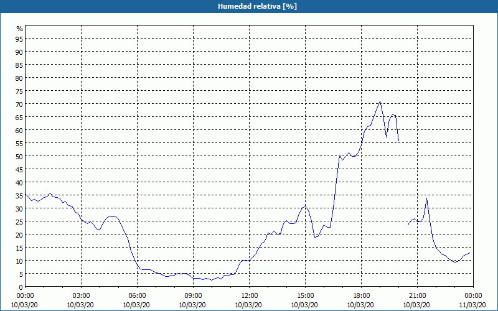498x311 pixels.
Task: Click the '10/03/20' date under 09:00
Action: point(192,305)
